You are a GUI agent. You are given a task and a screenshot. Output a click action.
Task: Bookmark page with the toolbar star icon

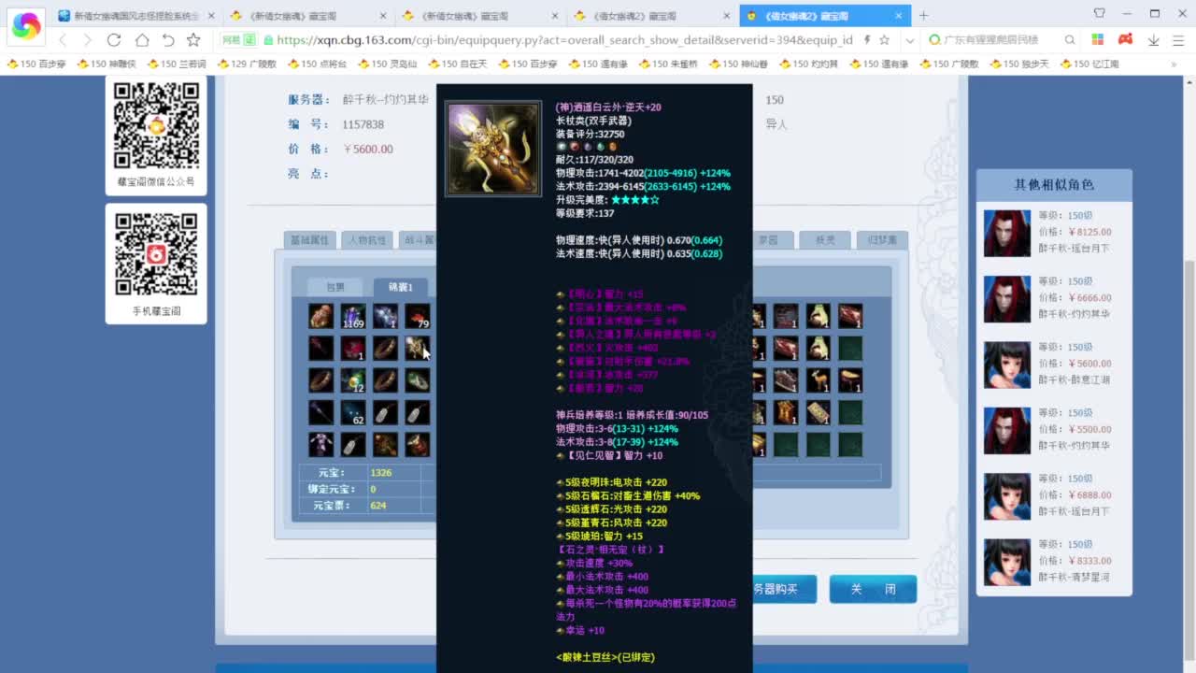[x=193, y=40]
